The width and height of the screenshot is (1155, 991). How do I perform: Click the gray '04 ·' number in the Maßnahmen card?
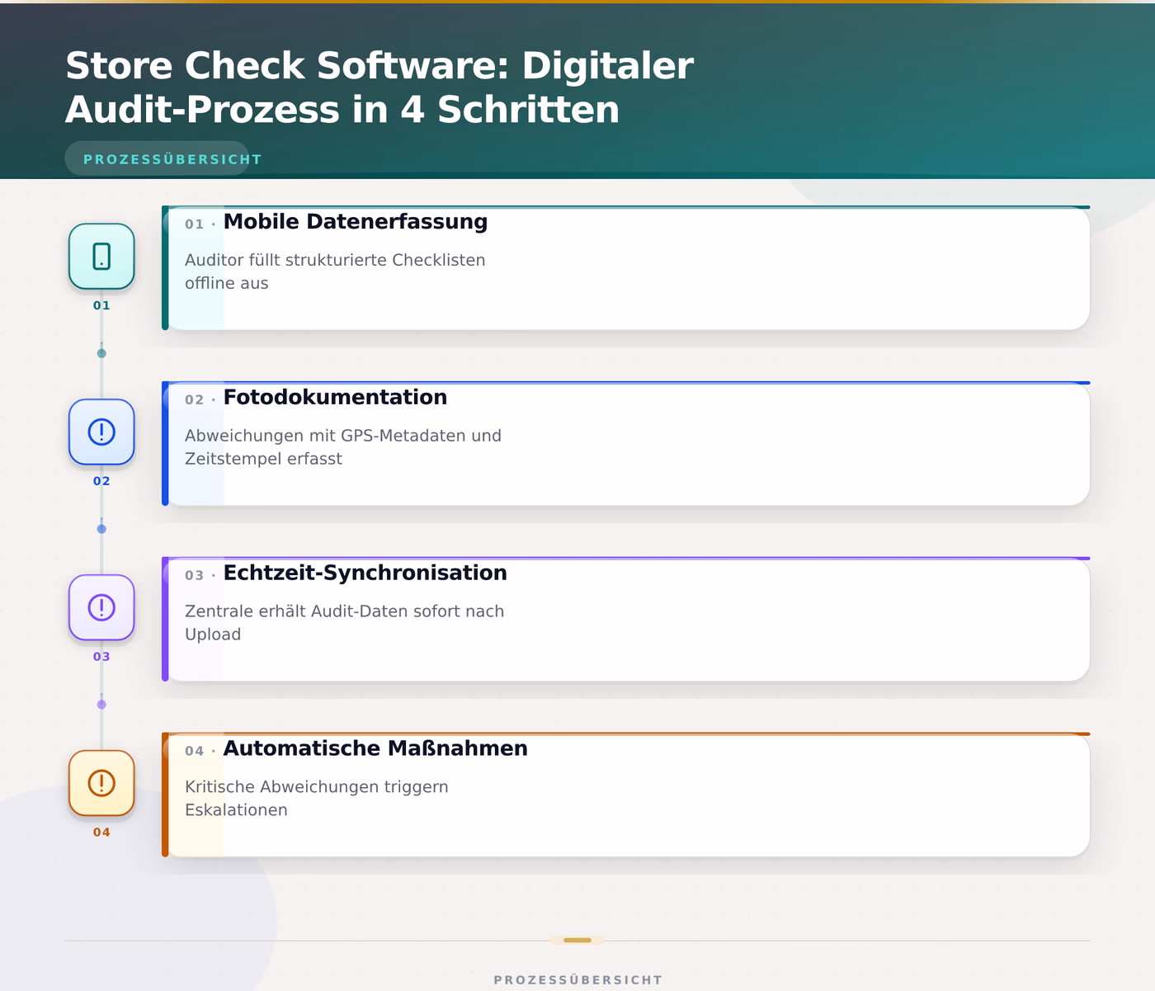200,752
